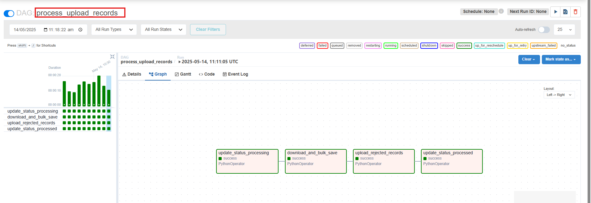Select the upload_rejected_records graph node
This screenshot has height=203, width=591.
[x=384, y=161]
